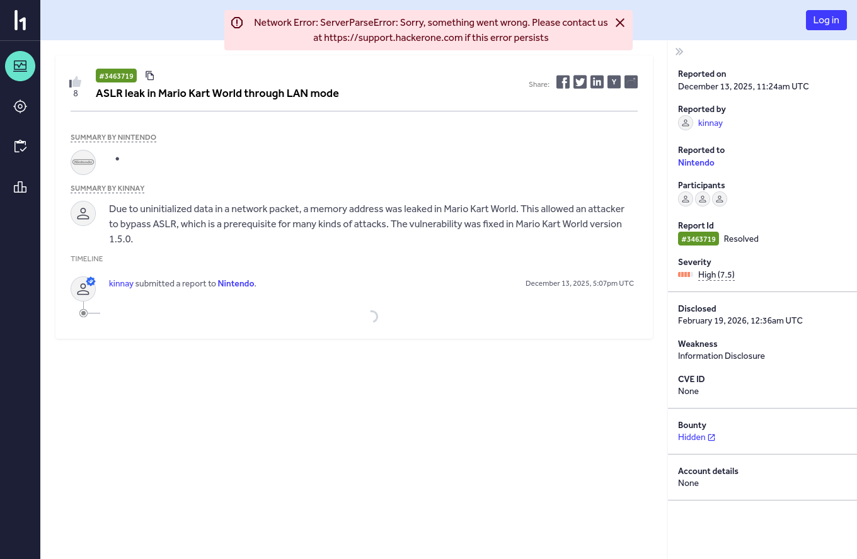This screenshot has height=559, width=857.
Task: Open the Nintendo link under Reported to
Action: 696,162
